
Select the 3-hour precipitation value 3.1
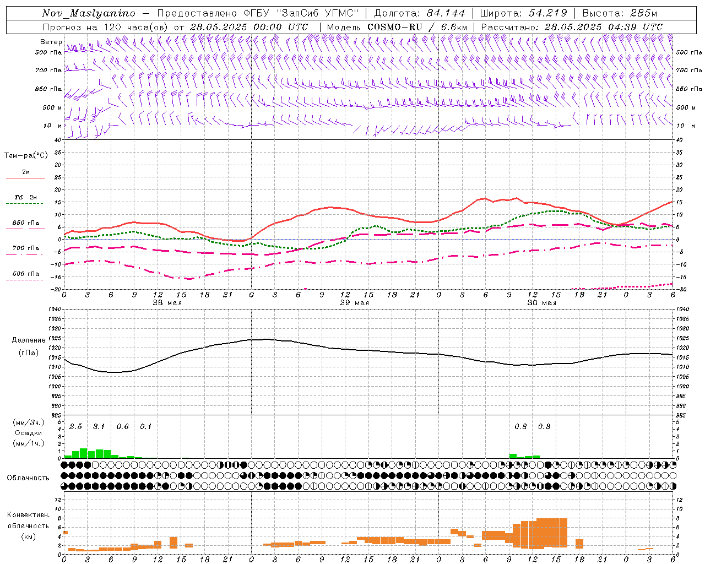point(99,427)
